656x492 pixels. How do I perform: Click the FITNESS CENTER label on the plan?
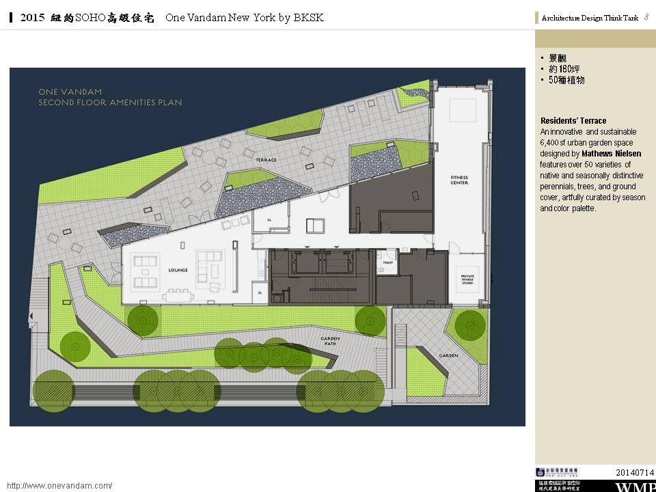click(459, 180)
